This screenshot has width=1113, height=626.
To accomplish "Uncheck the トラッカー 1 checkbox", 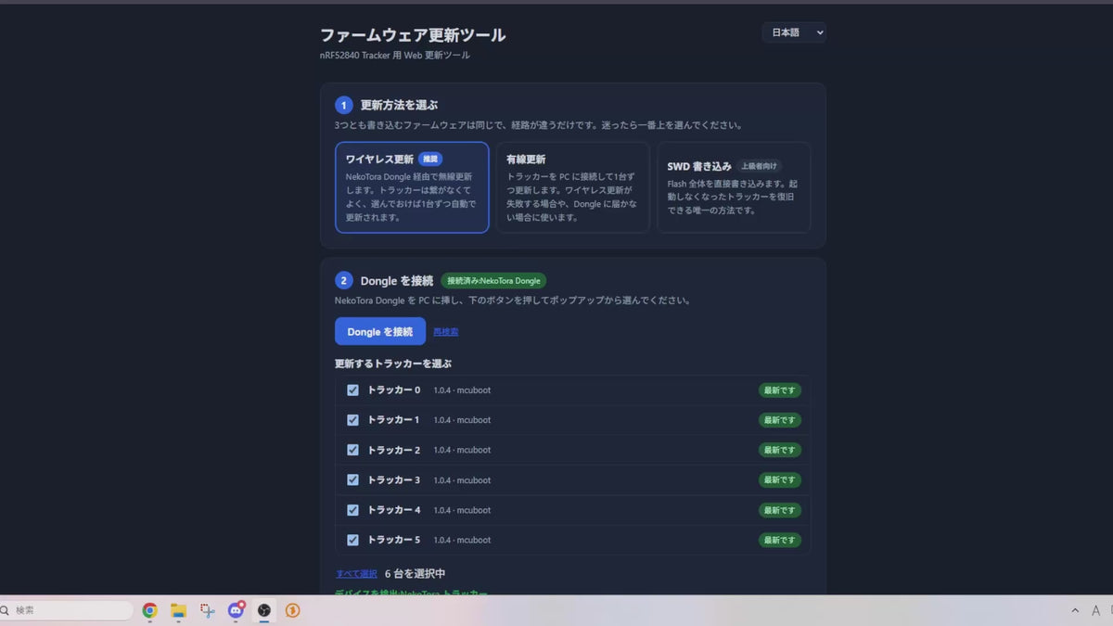I will pyautogui.click(x=352, y=420).
